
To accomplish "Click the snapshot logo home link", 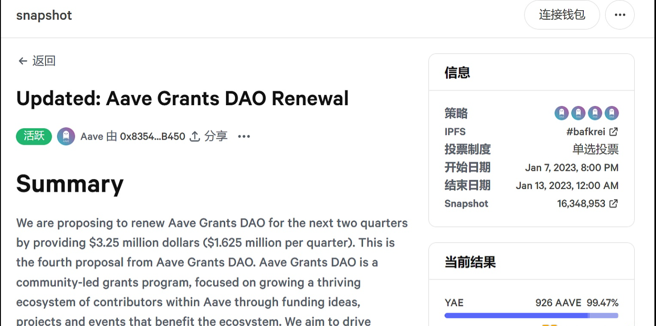I will pyautogui.click(x=44, y=15).
